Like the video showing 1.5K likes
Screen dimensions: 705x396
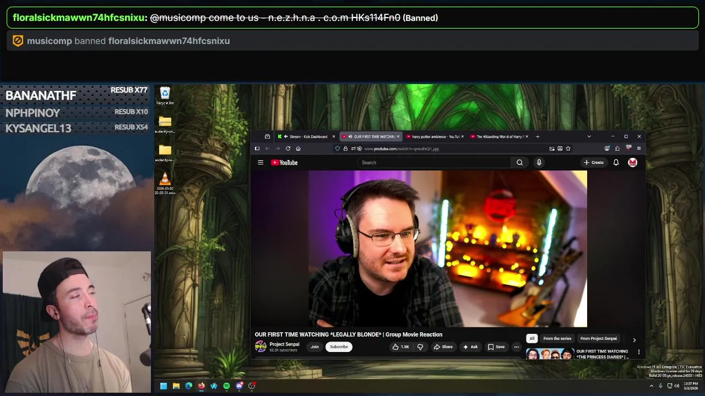[x=401, y=346]
